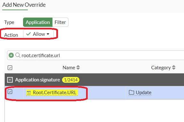Click the magnifying glass search icon

tap(18, 55)
